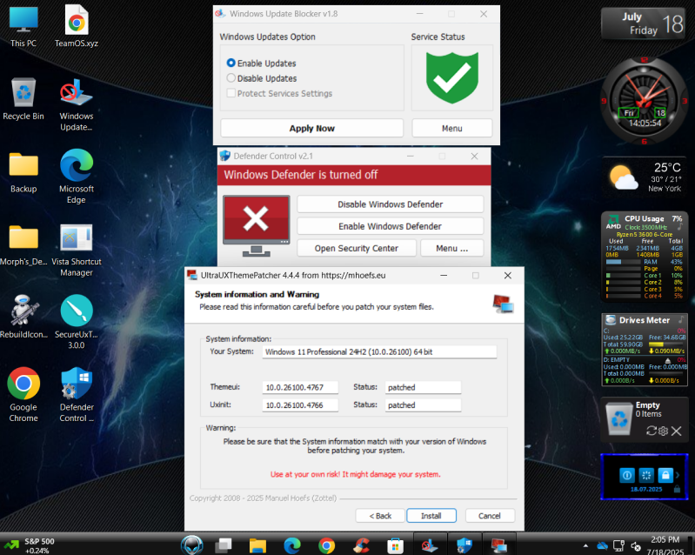Click the restart spinner icon in blue gadget
The width and height of the screenshot is (695, 555).
point(646,475)
